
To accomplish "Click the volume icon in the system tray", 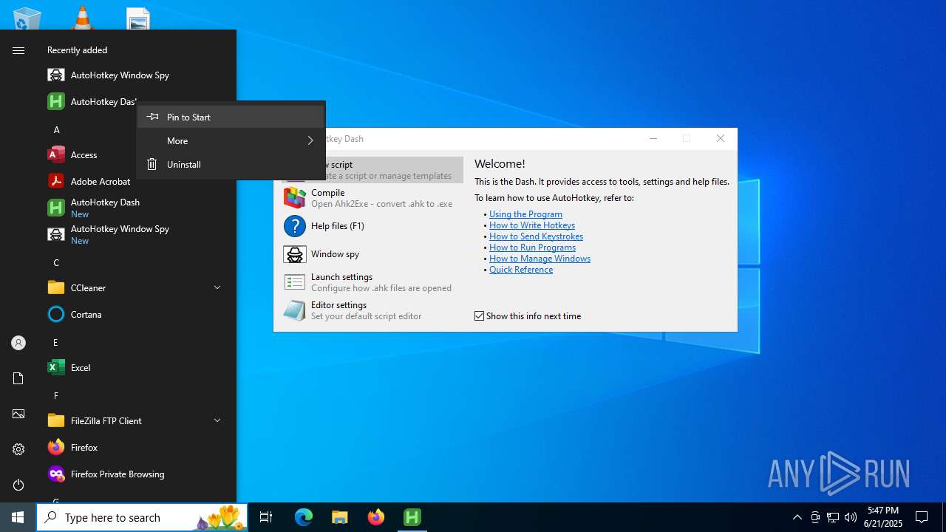I will (x=850, y=517).
